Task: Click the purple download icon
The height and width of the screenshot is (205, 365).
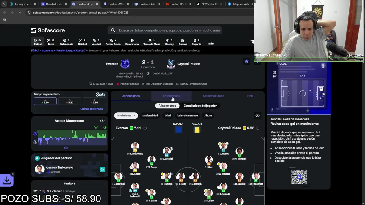Action: pyautogui.click(x=7, y=180)
